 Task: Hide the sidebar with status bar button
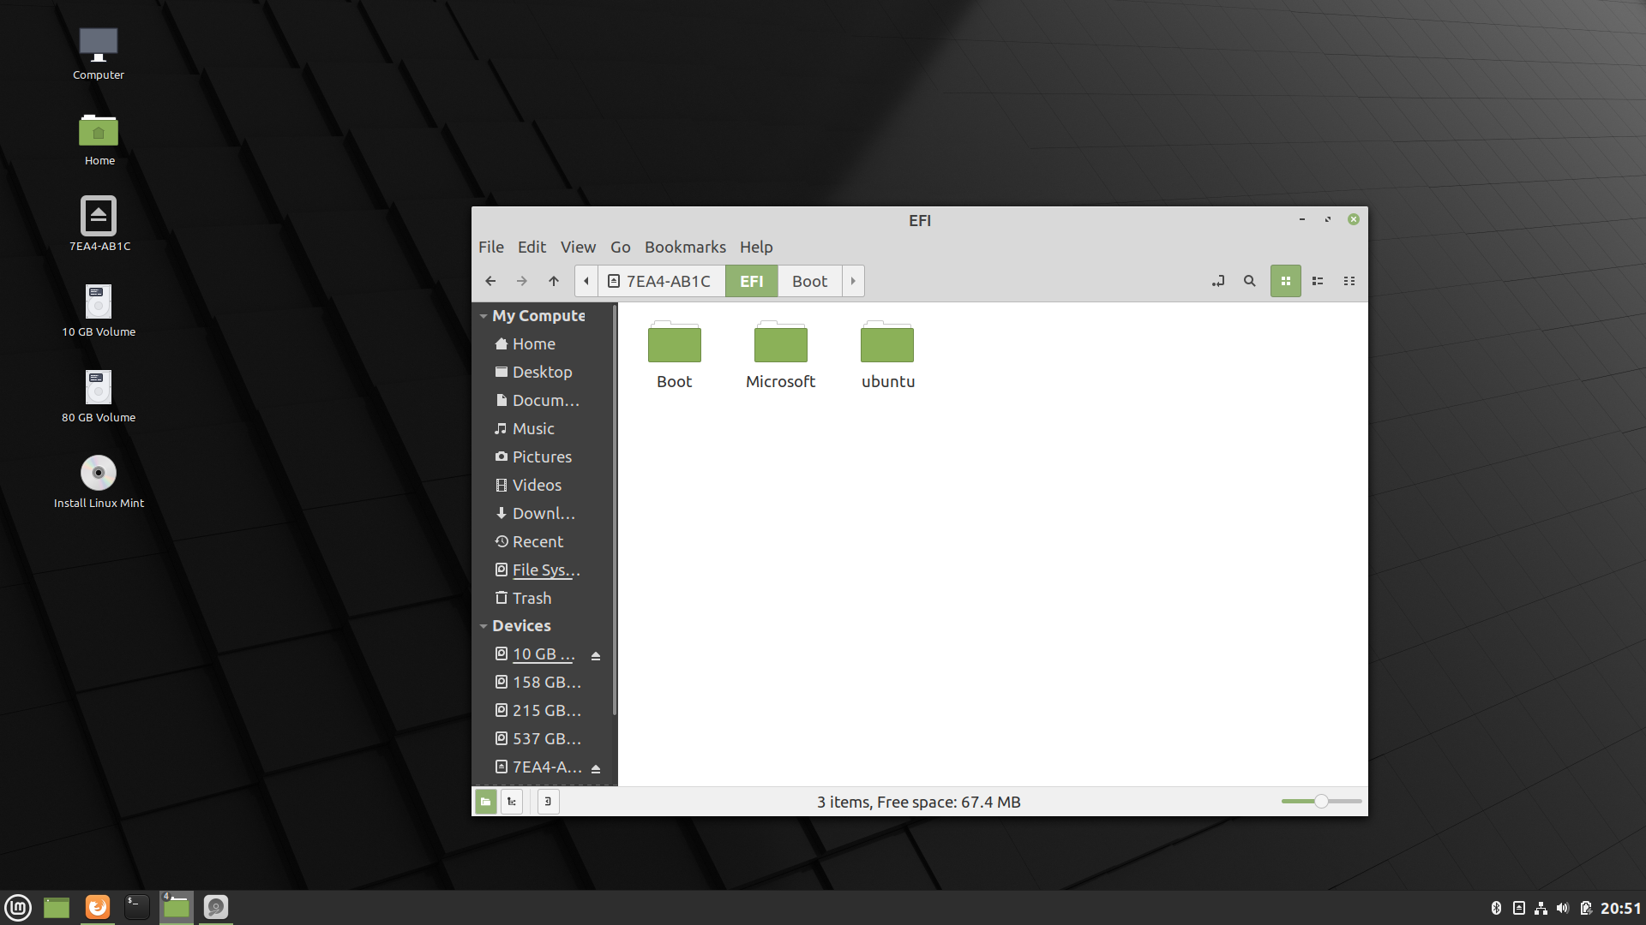[x=548, y=802]
